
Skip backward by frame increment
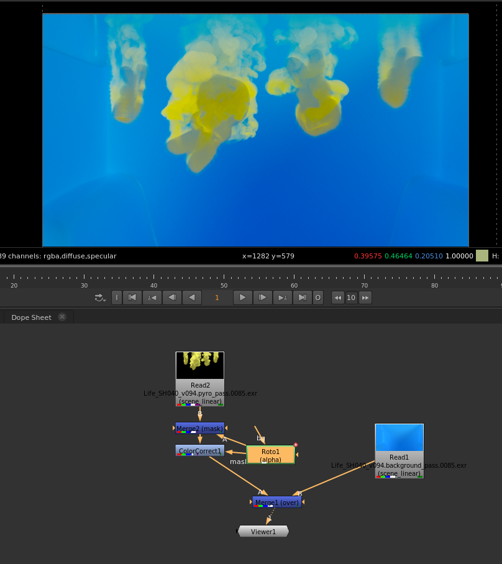pyautogui.click(x=338, y=298)
